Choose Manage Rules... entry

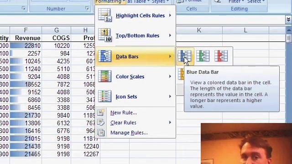[135, 133]
